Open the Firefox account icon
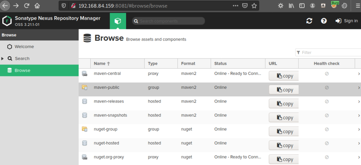Viewport: 361px width, 165px height. pos(312,6)
